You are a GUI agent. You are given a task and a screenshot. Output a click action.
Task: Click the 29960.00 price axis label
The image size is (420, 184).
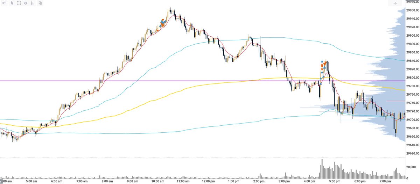click(412, 10)
